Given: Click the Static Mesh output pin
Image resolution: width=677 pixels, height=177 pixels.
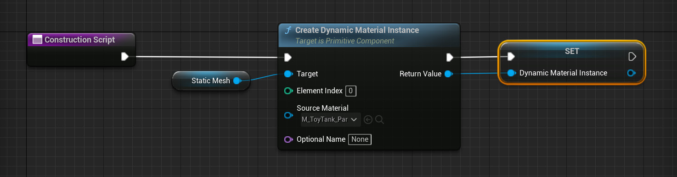Looking at the screenshot, I should (x=237, y=81).
